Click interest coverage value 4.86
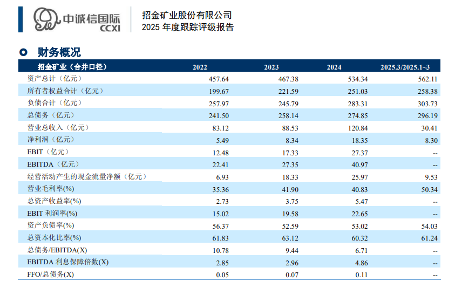 point(362,263)
